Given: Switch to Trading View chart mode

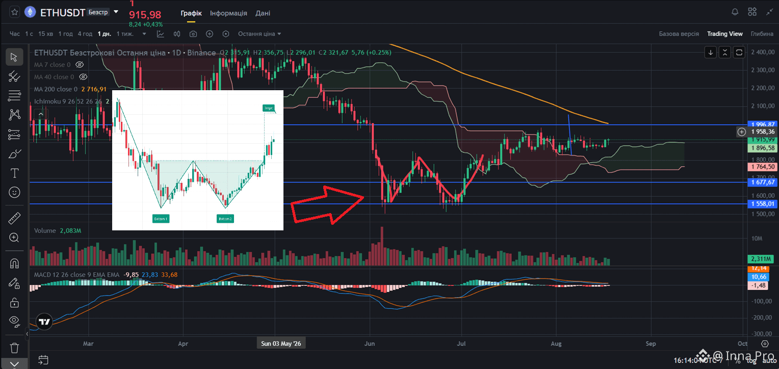Looking at the screenshot, I should 724,34.
